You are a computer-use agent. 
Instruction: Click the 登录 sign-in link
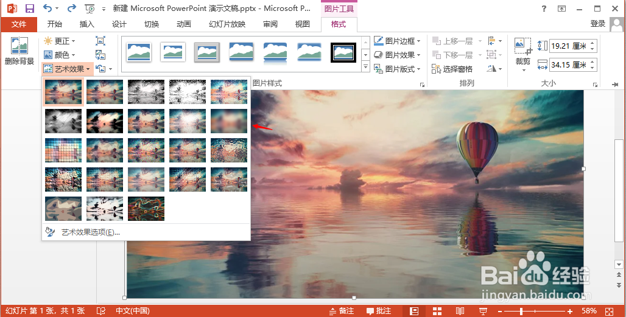tap(598, 24)
